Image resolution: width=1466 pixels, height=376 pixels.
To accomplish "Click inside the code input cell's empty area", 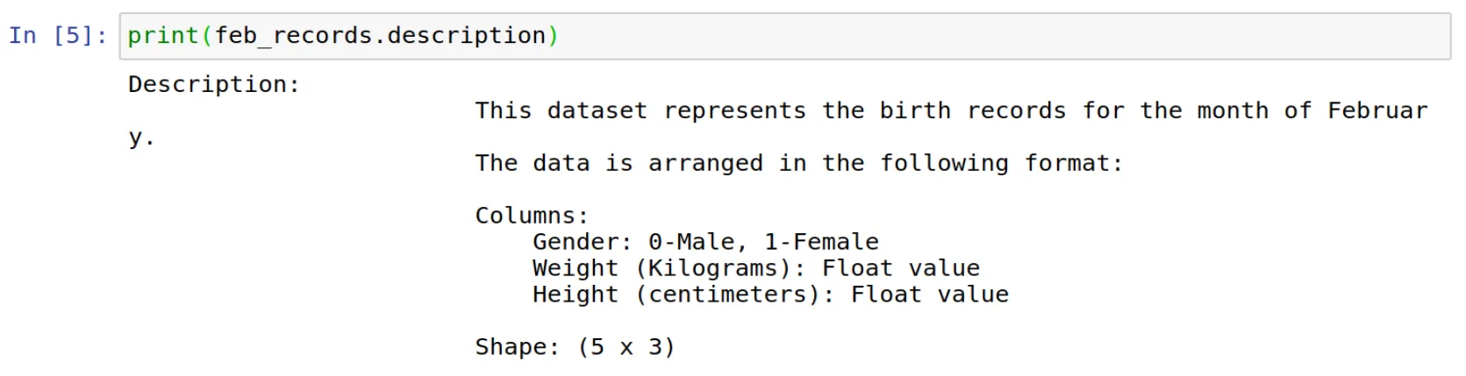I will 1000,36.
